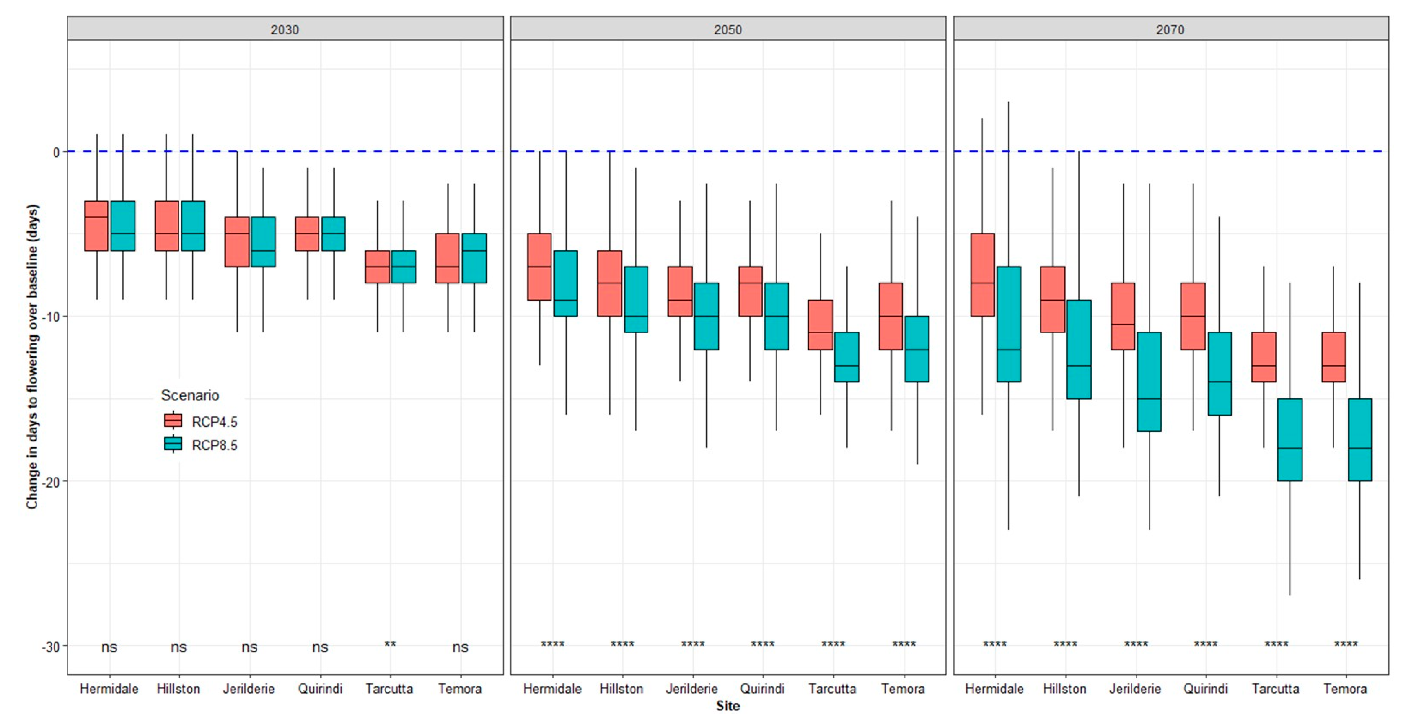Image resolution: width=1411 pixels, height=727 pixels.
Task: Click the RCP4.5 red legend swatch
Action: click(173, 420)
